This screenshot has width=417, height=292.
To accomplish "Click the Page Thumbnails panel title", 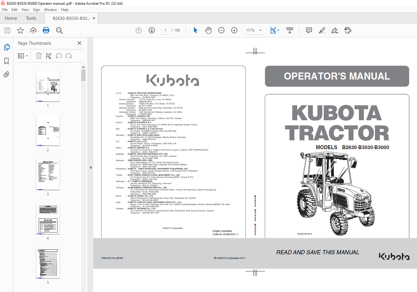I will coord(35,43).
